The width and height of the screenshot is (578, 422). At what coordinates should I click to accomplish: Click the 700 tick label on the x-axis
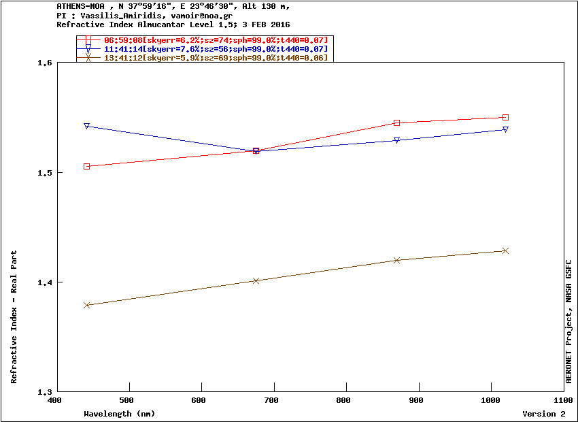coord(271,400)
